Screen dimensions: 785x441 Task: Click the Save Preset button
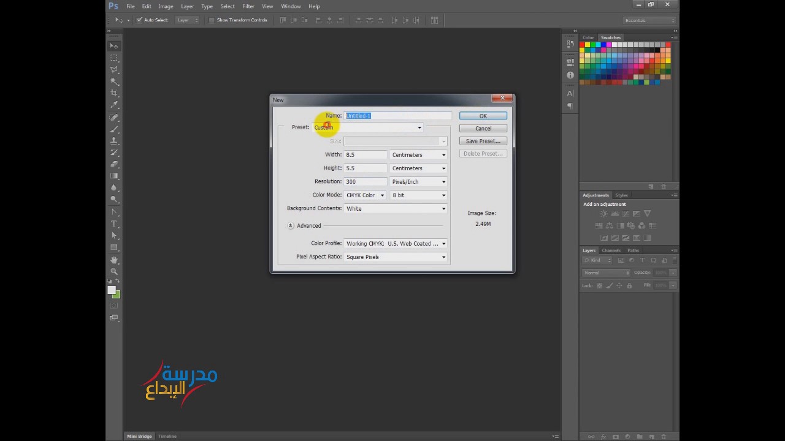[x=483, y=141]
